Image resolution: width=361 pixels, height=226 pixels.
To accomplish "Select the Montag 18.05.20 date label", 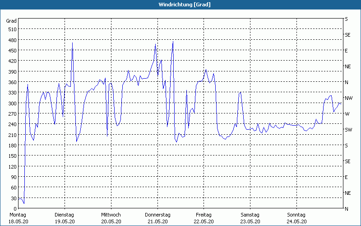I will [19, 218].
